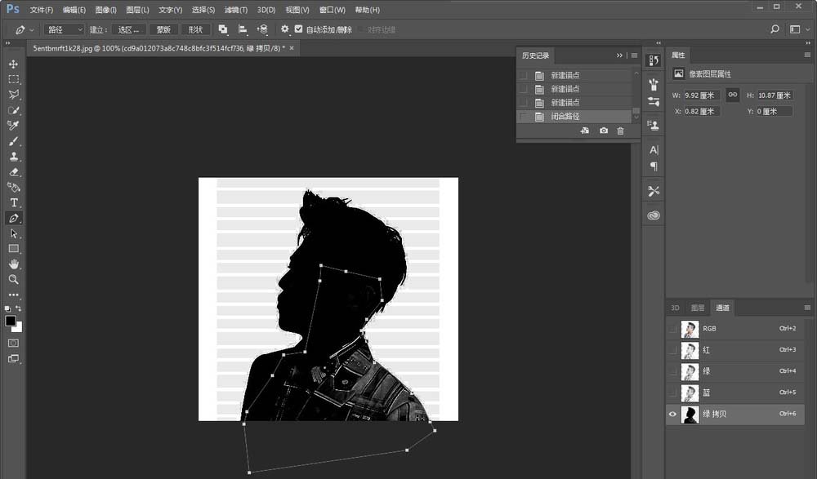
Task: Open the Creative Cloud Libraries panel icon
Action: (653, 215)
